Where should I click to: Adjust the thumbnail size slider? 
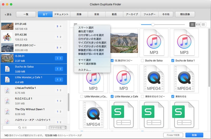tap(153, 24)
